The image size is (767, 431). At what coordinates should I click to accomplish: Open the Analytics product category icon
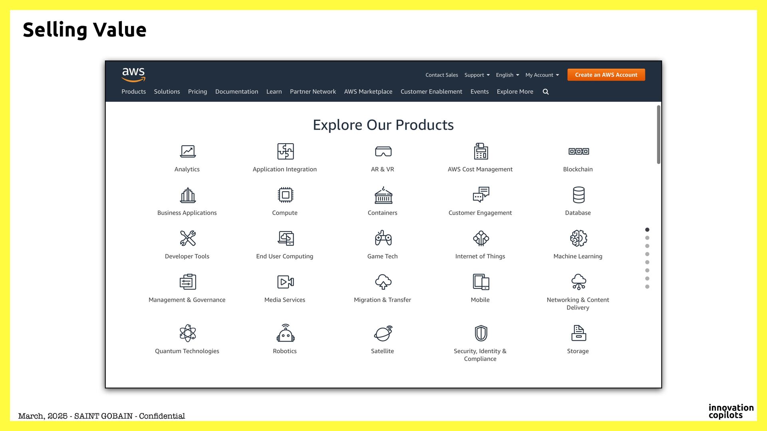[187, 152]
